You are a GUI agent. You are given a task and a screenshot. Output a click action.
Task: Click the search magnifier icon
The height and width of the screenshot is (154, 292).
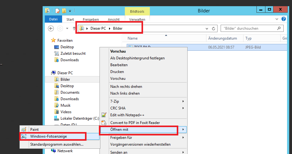(x=279, y=28)
